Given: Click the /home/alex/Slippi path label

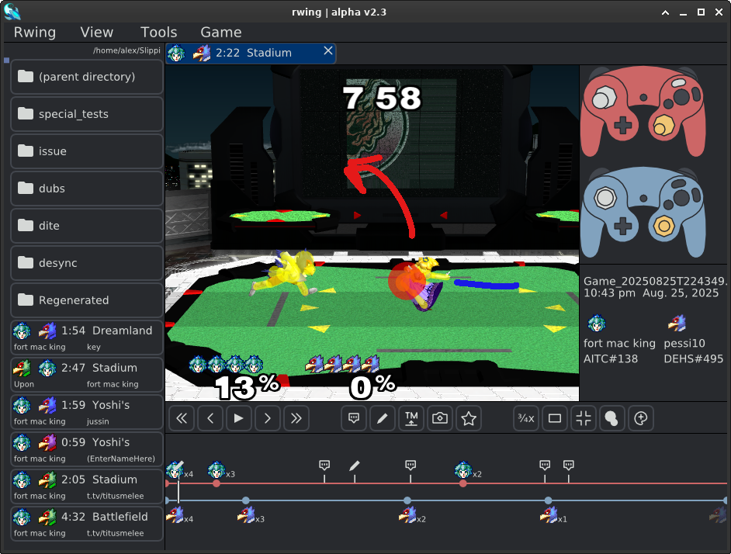Looking at the screenshot, I should (126, 50).
